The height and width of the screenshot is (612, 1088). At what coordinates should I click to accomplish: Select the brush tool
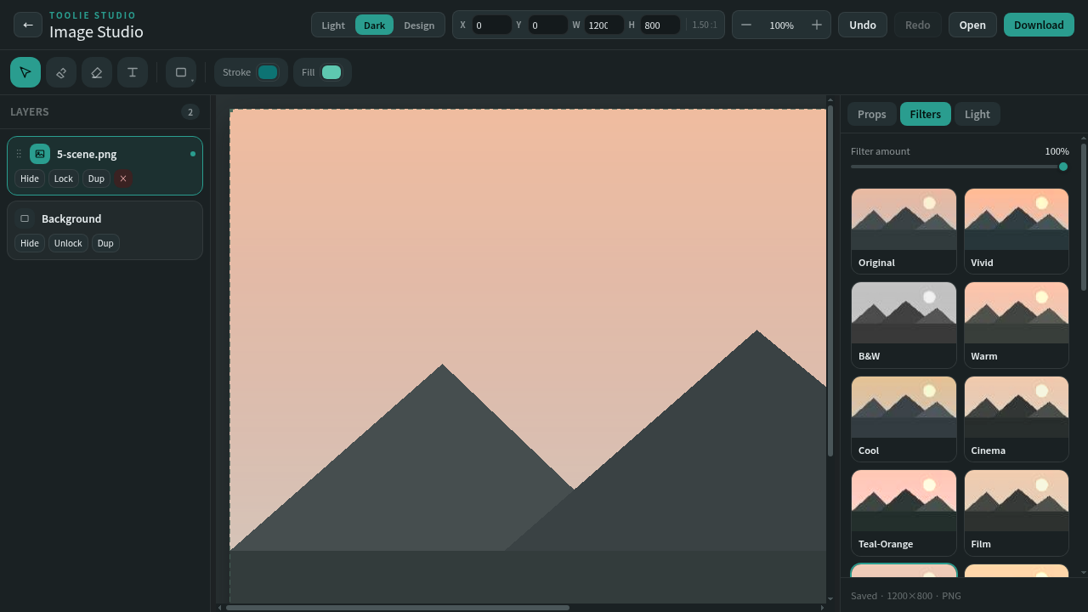click(x=61, y=72)
